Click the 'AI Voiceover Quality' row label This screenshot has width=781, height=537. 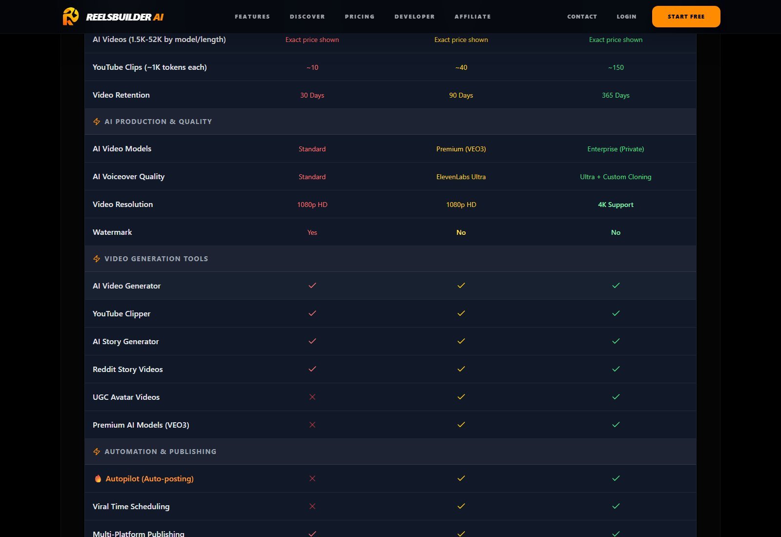pos(128,177)
